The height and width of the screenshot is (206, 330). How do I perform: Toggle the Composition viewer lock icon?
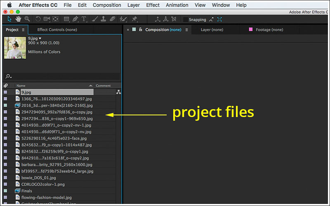(x=141, y=29)
